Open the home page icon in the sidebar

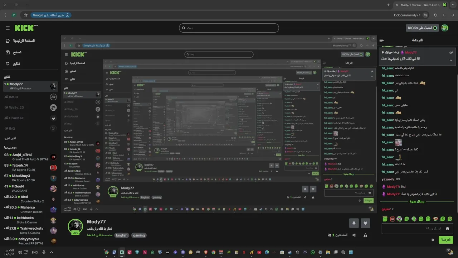(x=8, y=40)
